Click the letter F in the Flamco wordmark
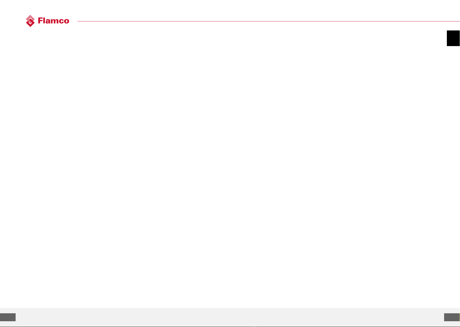Image resolution: width=460 pixels, height=327 pixels. [x=41, y=21]
